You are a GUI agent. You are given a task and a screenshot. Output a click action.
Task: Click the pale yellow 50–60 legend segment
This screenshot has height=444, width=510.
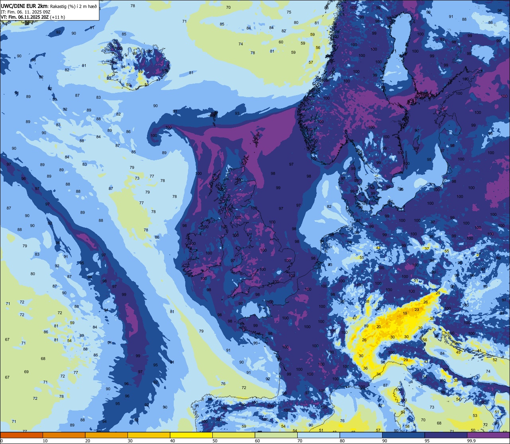233,435
